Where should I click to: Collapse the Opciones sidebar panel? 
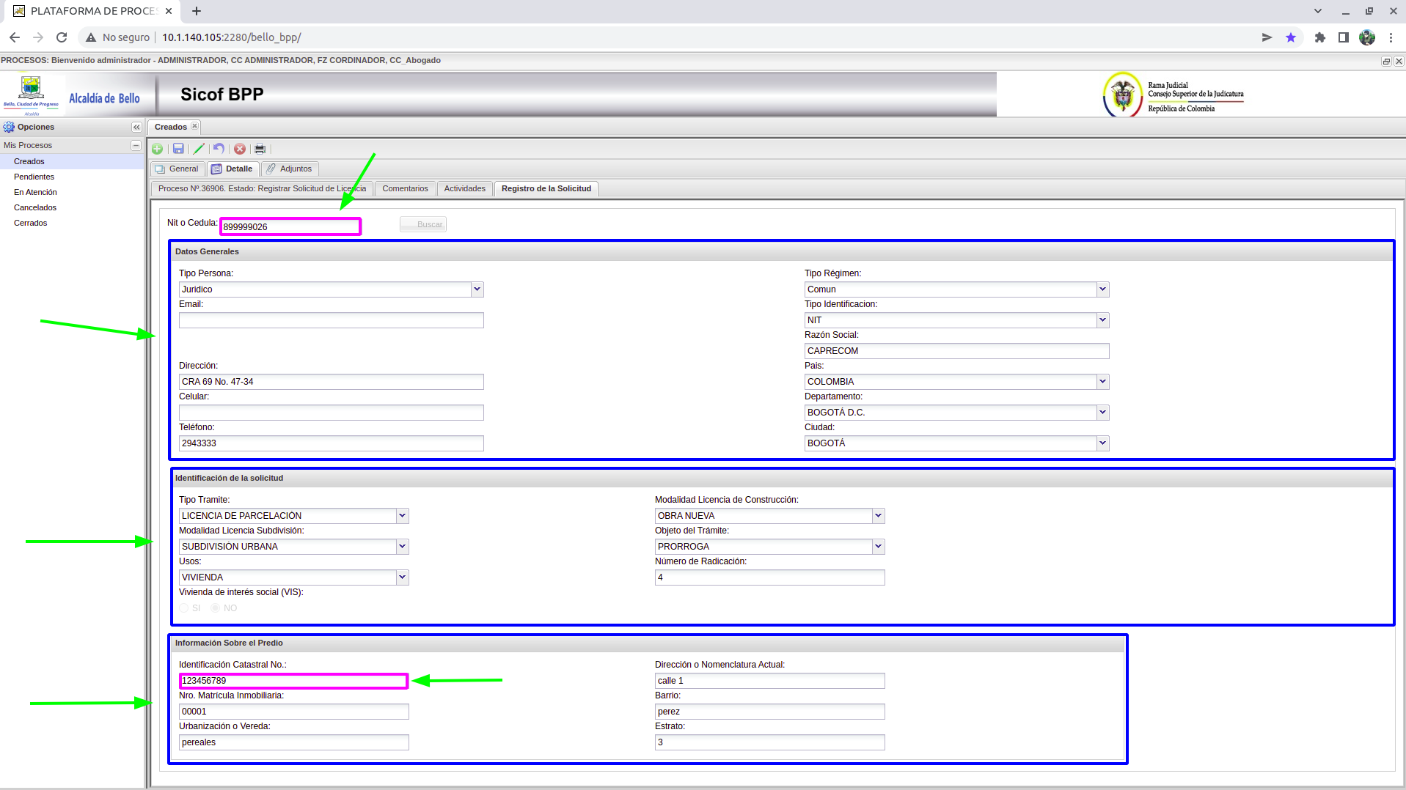(x=136, y=127)
